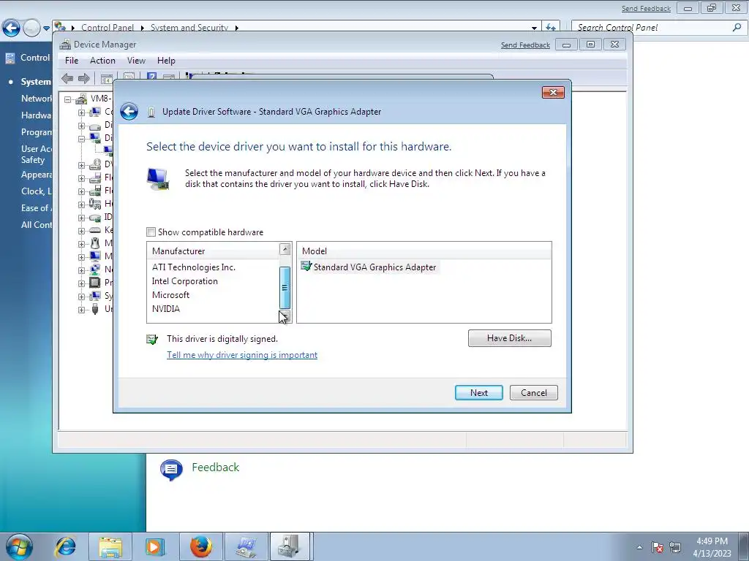This screenshot has height=561, width=749.
Task: Select ATI Technologies Inc. manufacturer
Action: pos(193,267)
